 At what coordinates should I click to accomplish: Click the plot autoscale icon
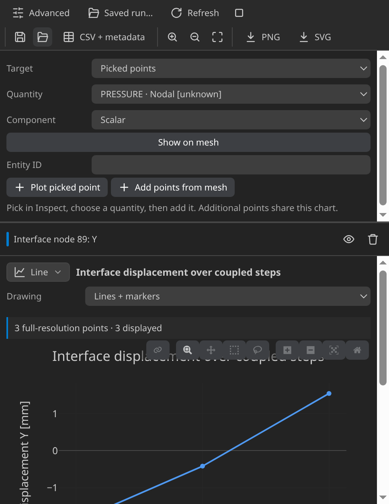click(x=334, y=350)
